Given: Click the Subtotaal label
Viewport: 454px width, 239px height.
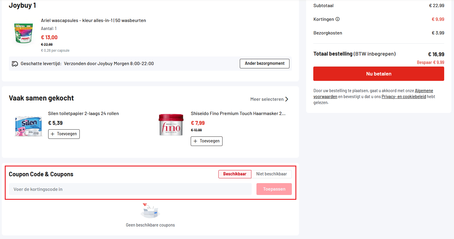Looking at the screenshot, I should click(x=323, y=6).
